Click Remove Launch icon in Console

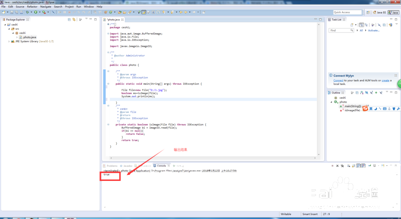(337, 166)
